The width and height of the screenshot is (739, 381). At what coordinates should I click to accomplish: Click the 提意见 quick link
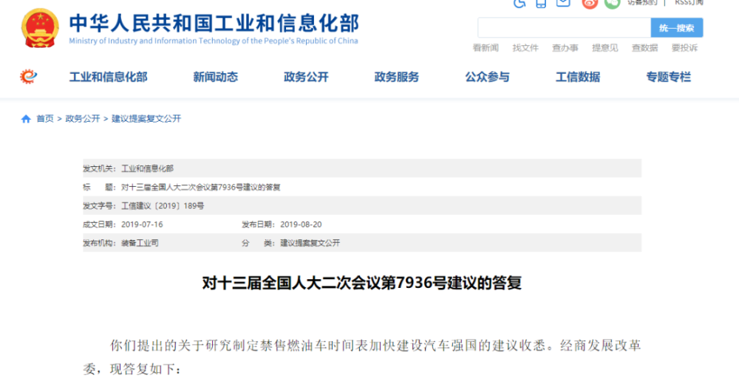click(x=605, y=48)
